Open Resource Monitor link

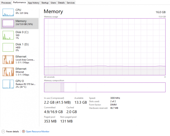tap(37, 131)
